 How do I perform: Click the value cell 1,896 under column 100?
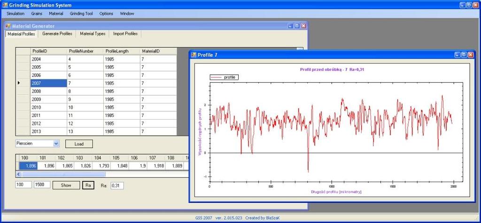tap(28, 166)
